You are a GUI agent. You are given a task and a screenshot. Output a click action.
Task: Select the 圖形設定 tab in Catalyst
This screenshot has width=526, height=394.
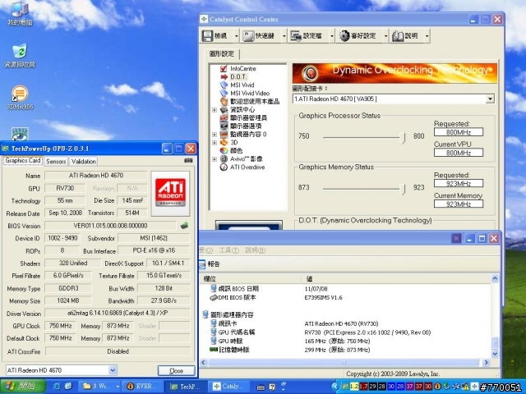click(221, 53)
